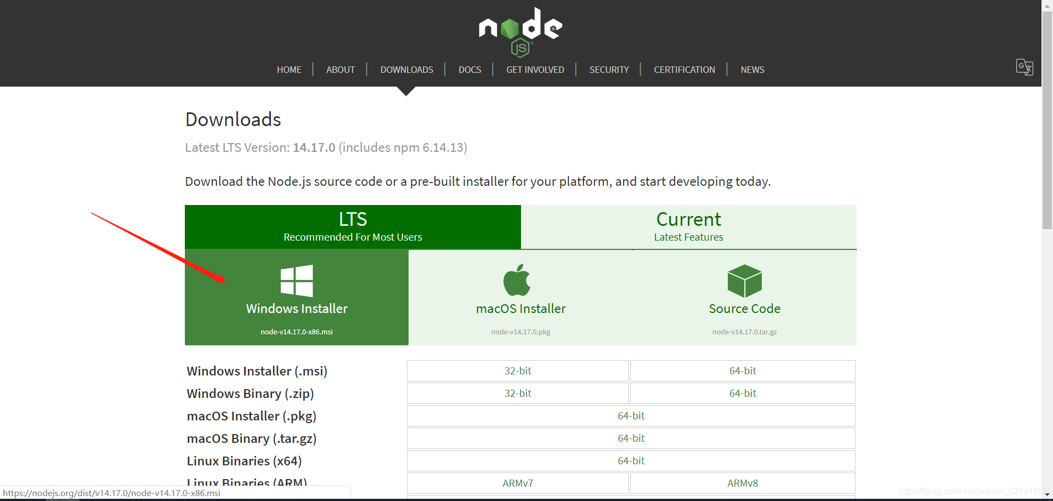Image resolution: width=1053 pixels, height=501 pixels.
Task: Click the scrollbar down arrow
Action: (1047, 495)
